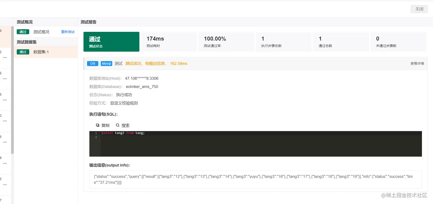Viewport: 433px width, 204px height.
Task: Click the 搜索 magnifier icon
Action: click(117, 125)
